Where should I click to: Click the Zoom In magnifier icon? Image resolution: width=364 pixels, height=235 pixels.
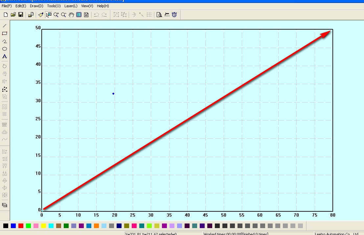click(x=56, y=14)
